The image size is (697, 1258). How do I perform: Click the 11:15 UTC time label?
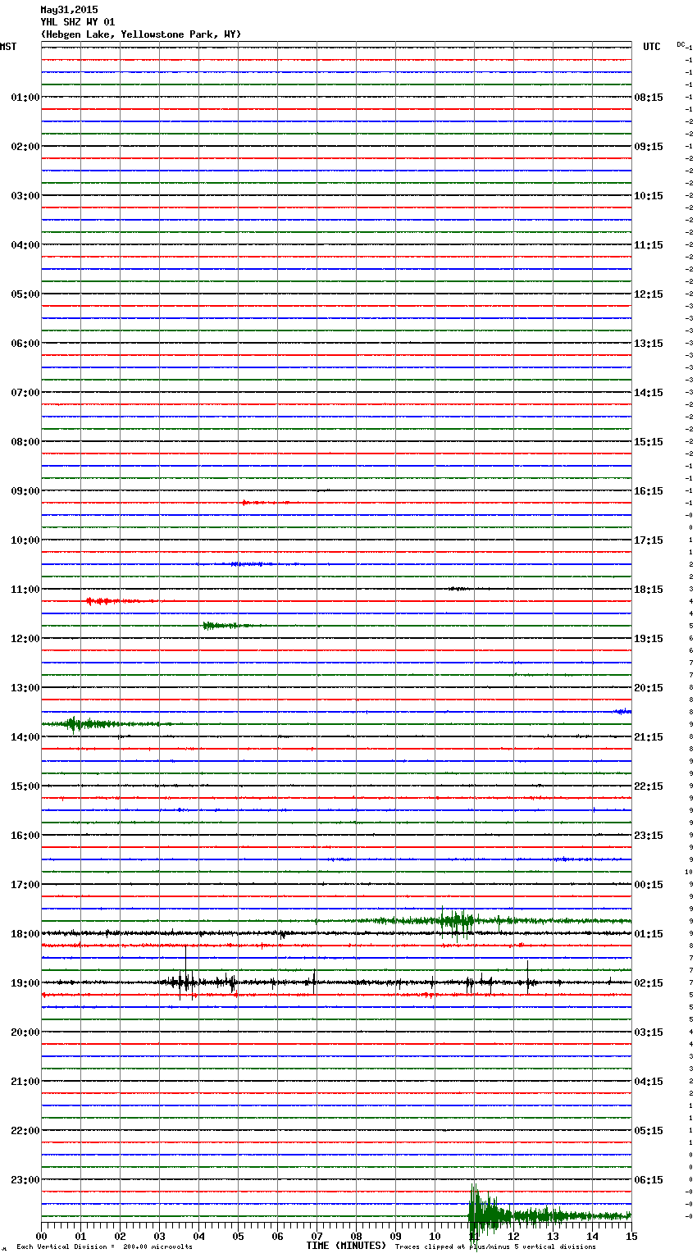649,245
